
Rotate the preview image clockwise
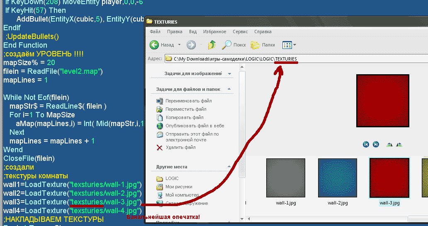(389, 144)
